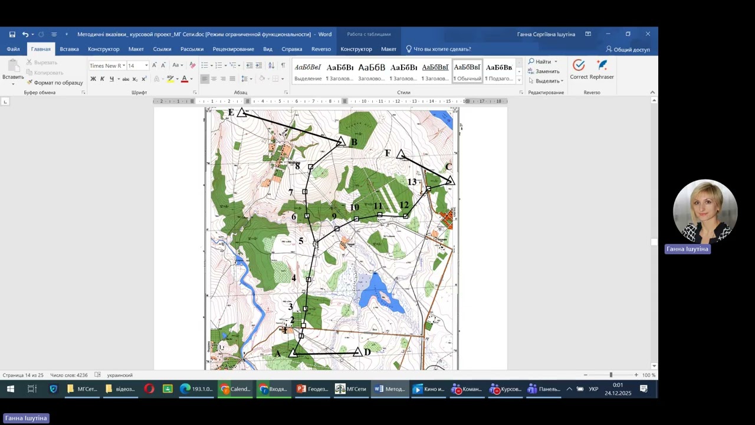The height and width of the screenshot is (425, 755).
Task: Toggle show paragraph marks (¶)
Action: tap(283, 66)
